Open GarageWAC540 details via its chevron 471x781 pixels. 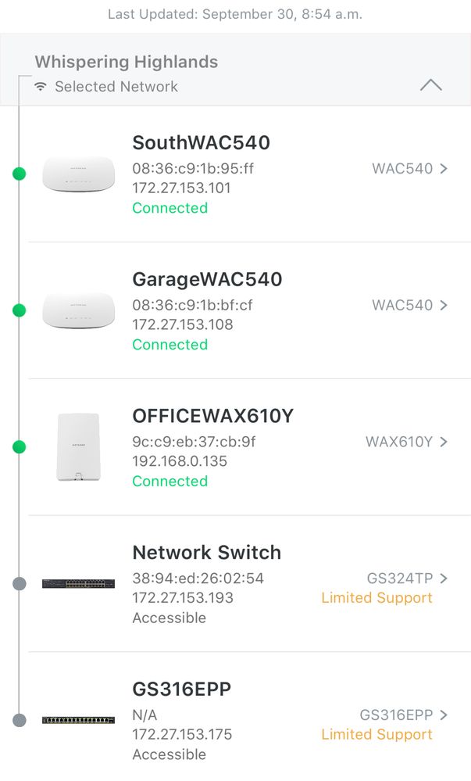[x=444, y=305]
